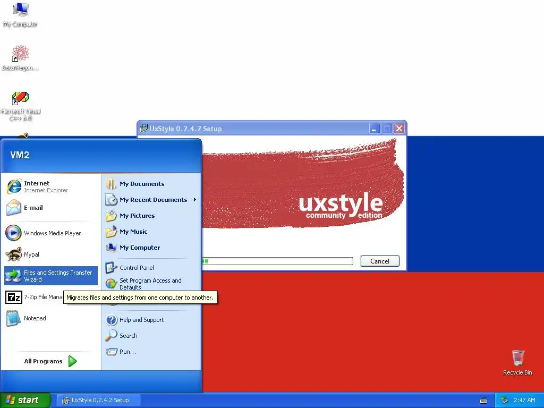The height and width of the screenshot is (408, 544).
Task: Click the 2:47 AM clock
Action: click(x=524, y=401)
